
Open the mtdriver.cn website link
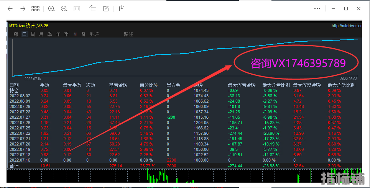pos(346,26)
